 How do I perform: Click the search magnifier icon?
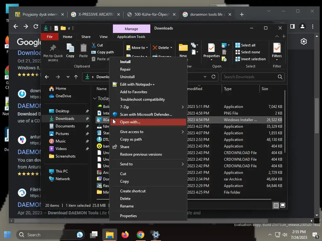(x=280, y=77)
